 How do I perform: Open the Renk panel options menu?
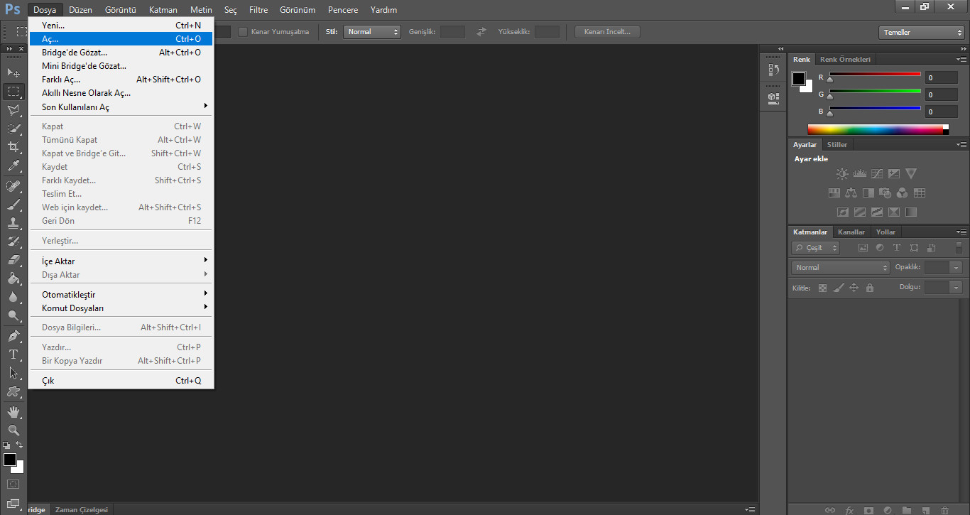961,59
